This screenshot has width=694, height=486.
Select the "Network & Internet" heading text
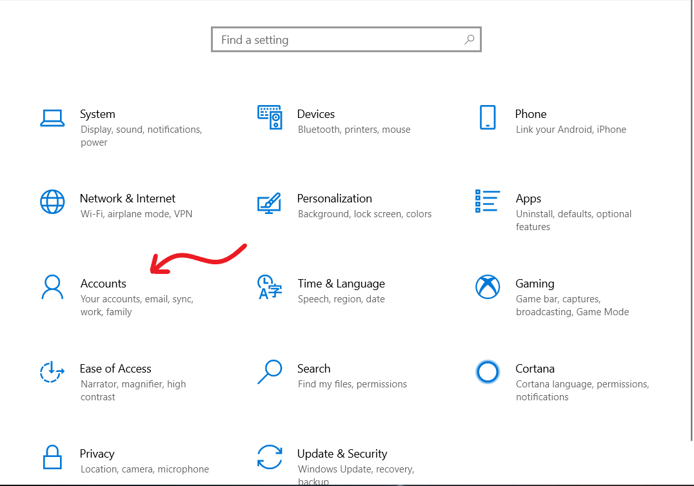click(128, 199)
